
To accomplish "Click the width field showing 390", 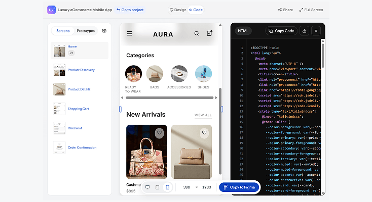I will [187, 187].
